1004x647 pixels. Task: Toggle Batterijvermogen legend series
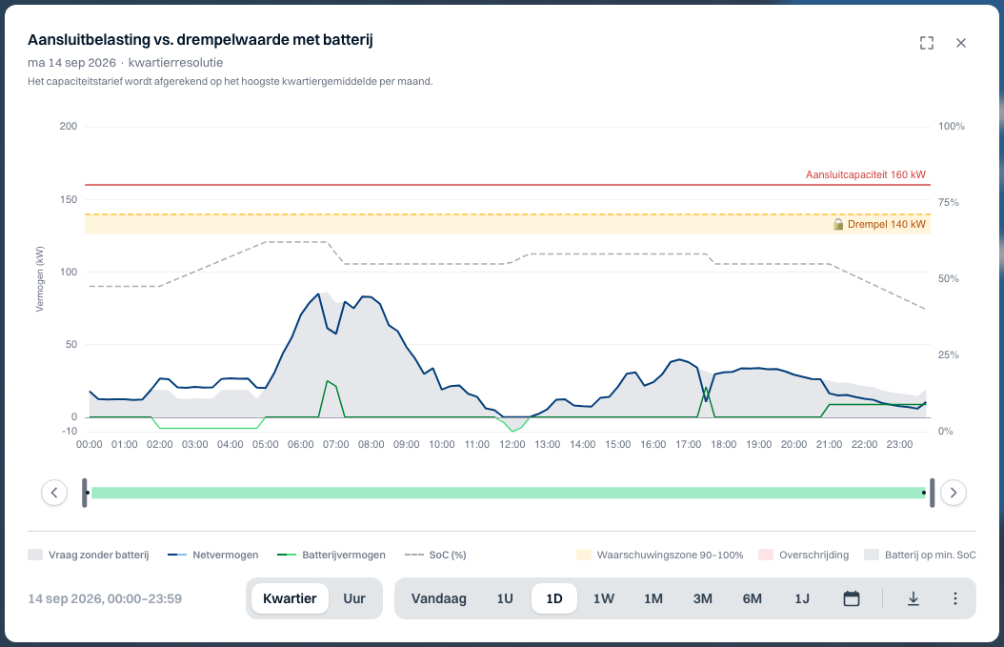click(x=331, y=555)
